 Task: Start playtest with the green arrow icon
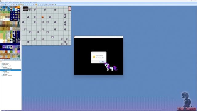[x=55, y=5]
